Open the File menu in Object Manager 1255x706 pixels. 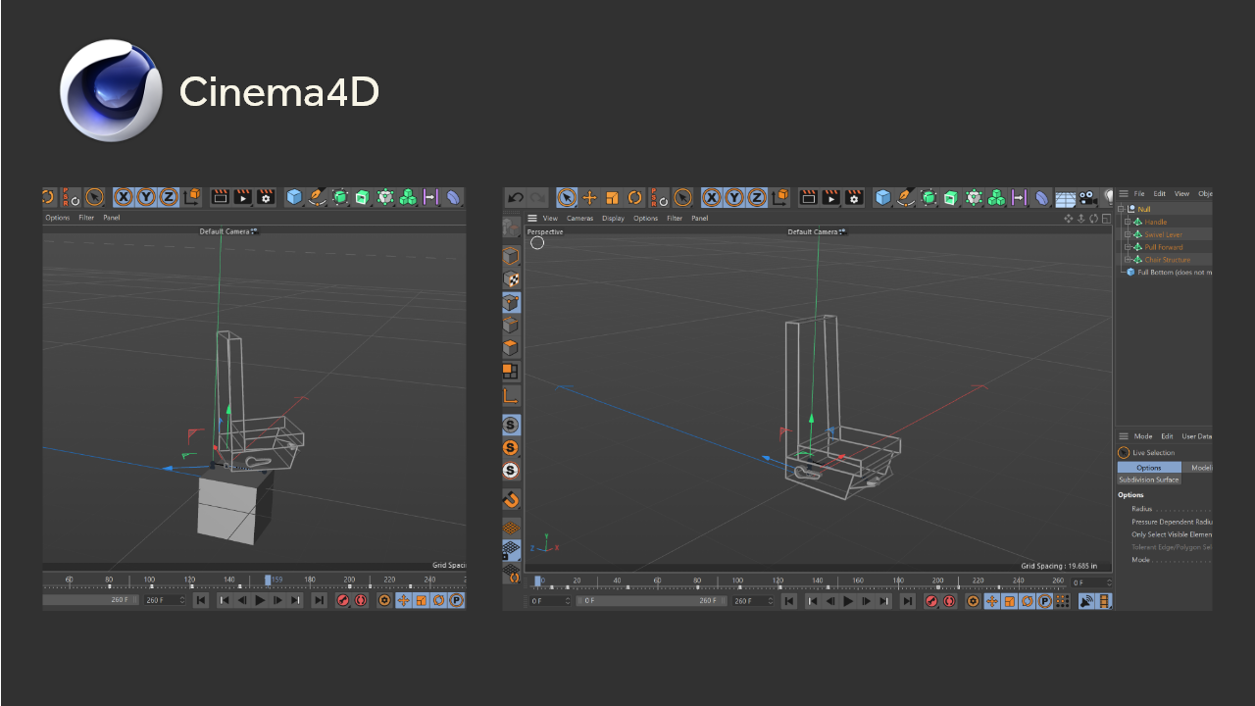pyautogui.click(x=1139, y=194)
